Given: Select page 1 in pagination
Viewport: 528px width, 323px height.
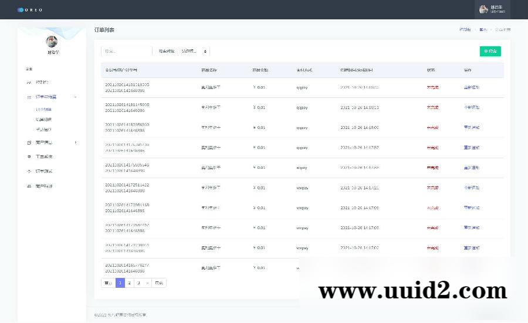Looking at the screenshot, I should pos(120,283).
